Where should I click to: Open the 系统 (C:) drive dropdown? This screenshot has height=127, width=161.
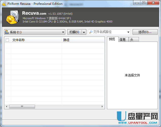click(x=63, y=32)
